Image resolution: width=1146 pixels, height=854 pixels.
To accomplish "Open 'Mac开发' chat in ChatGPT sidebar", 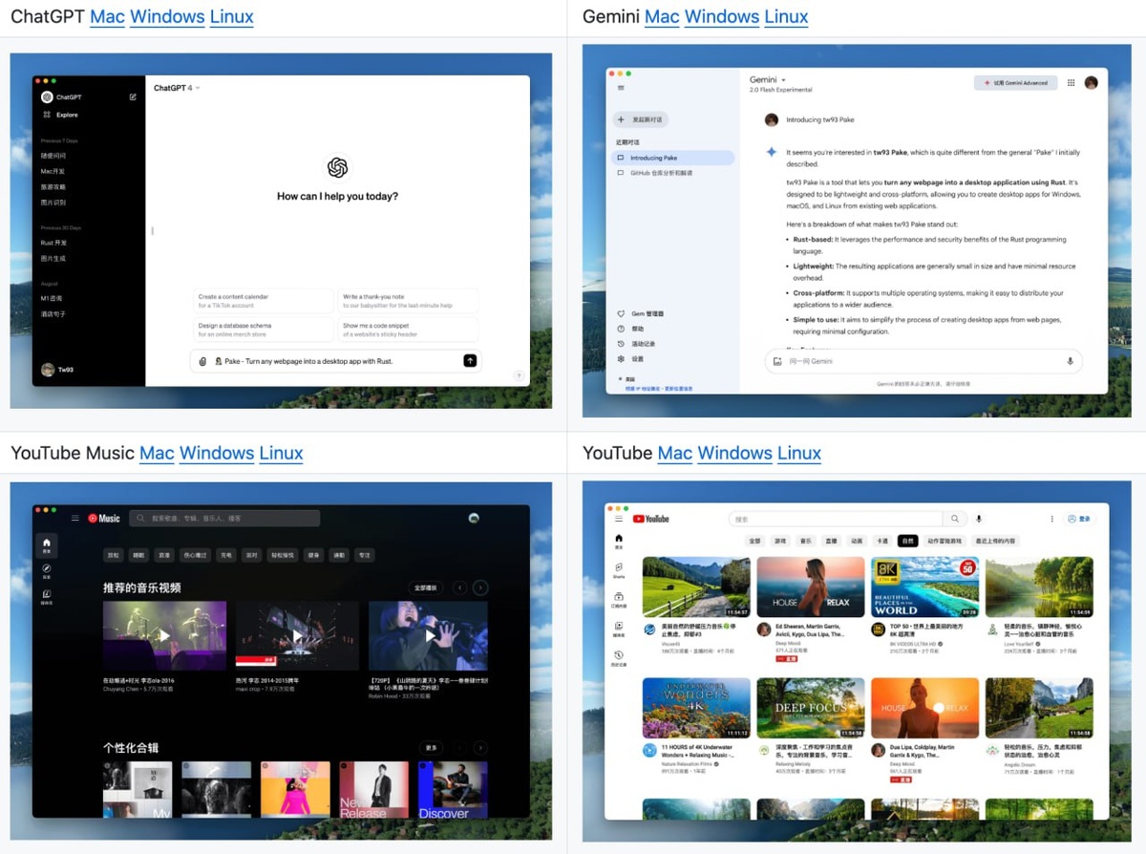I will pos(53,171).
